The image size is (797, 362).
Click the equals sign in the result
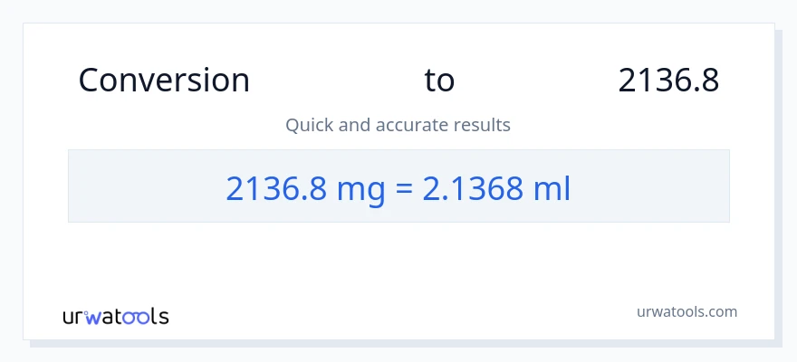[x=405, y=187]
